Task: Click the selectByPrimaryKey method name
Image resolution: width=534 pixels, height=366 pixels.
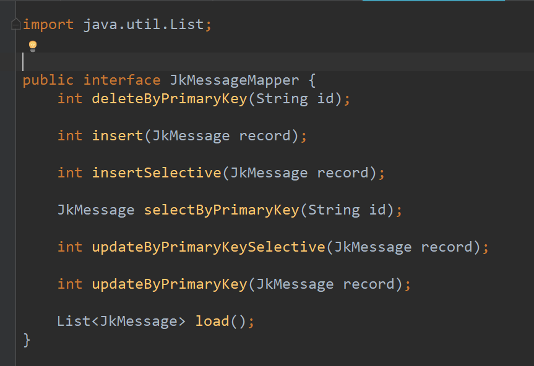Action: click(222, 210)
